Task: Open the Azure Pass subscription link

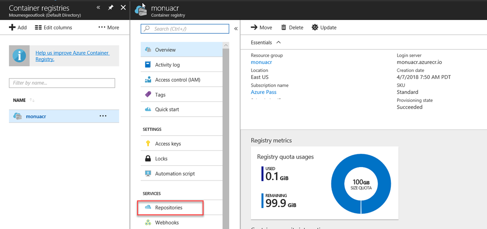Action: (x=263, y=92)
